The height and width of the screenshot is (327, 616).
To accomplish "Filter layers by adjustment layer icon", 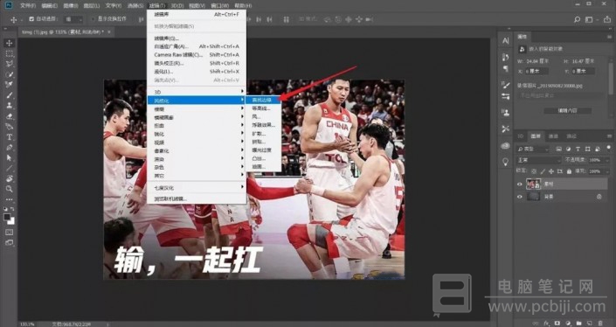I will point(569,149).
